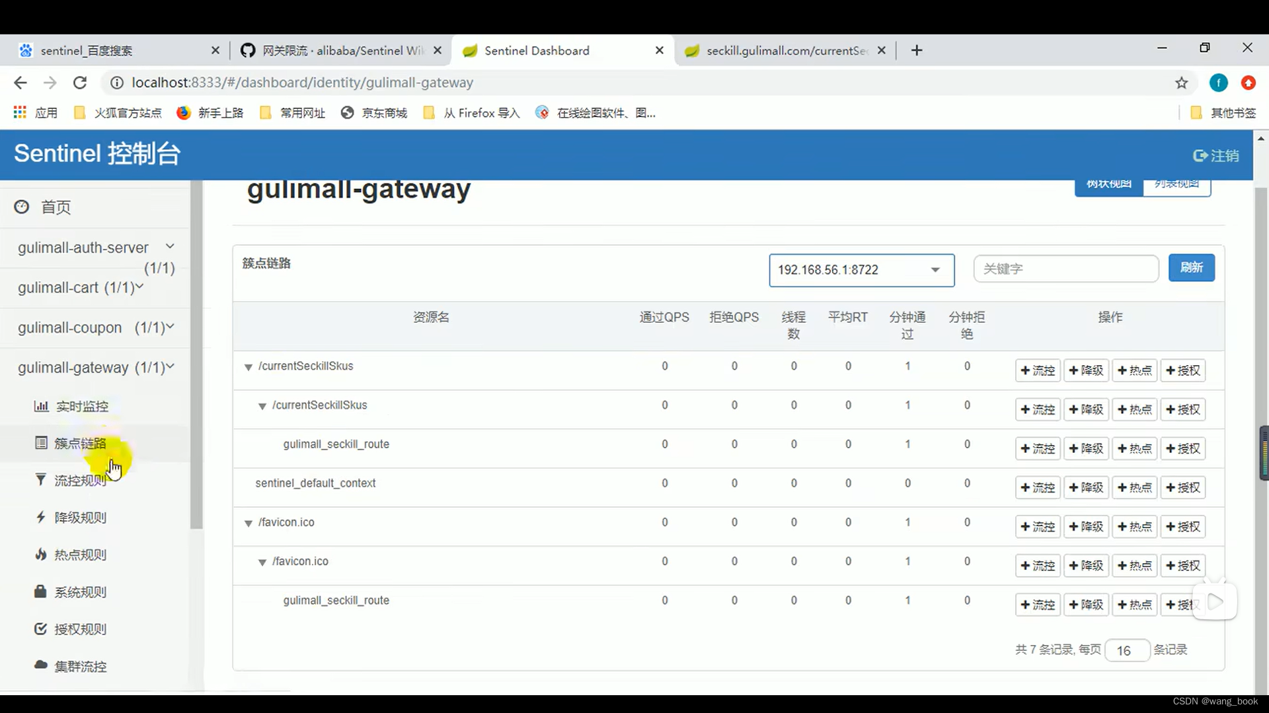
Task: Switch to seckill.gulimall.com browser tab
Action: (x=785, y=51)
